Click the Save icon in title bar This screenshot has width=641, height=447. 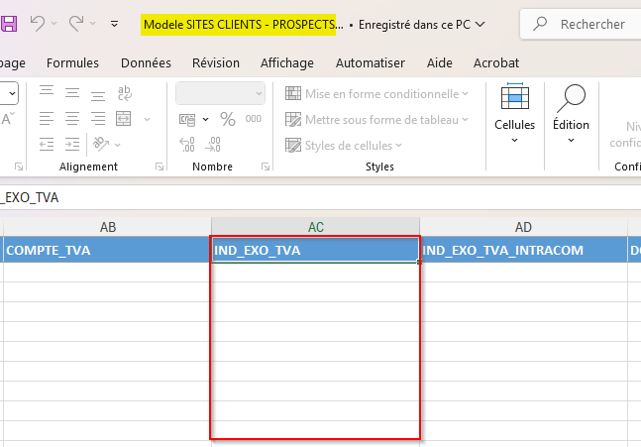click(x=8, y=24)
